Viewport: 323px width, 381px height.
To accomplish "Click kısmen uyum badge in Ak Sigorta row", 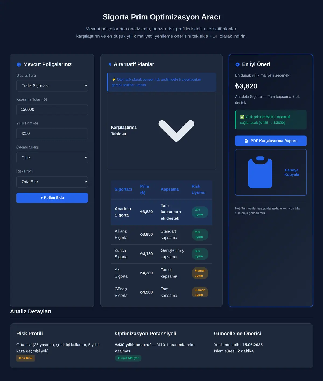I will click(x=200, y=273).
